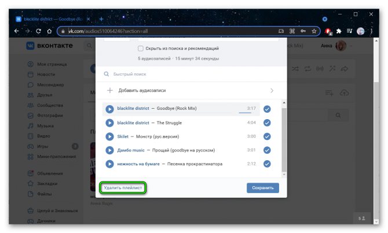Uncheck Goodbye (Rock Mix) selection mark
The image size is (388, 233).
[x=267, y=109]
